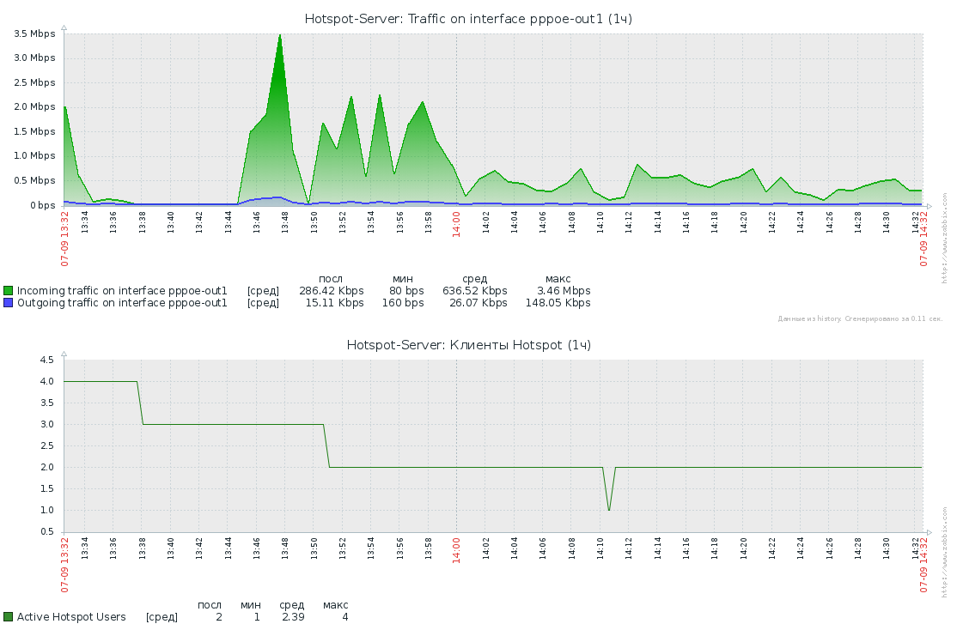Screen dimensions: 963x624
Task: Click the incoming minimum value 80 bps
Action: coord(406,291)
